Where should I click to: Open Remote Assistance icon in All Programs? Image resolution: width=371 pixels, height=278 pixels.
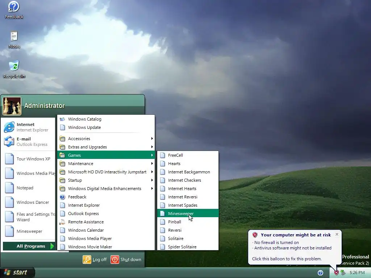[62, 222]
